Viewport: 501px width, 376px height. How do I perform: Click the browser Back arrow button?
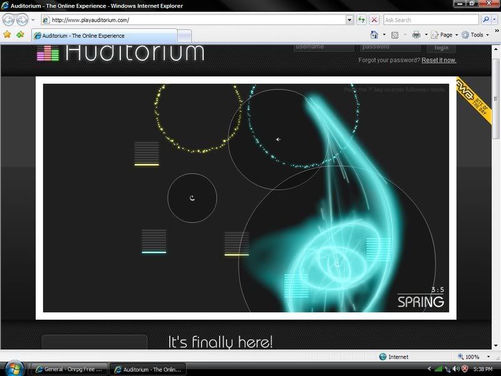click(x=8, y=20)
